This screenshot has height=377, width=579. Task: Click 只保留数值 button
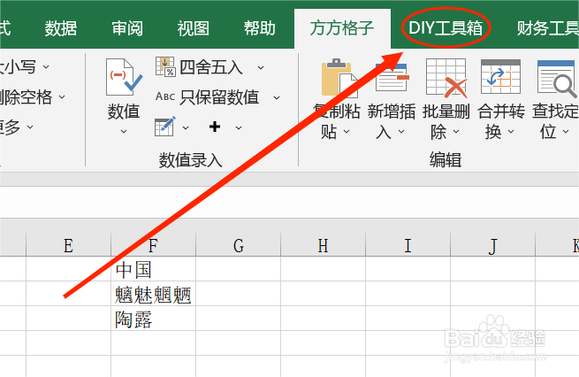pos(220,97)
